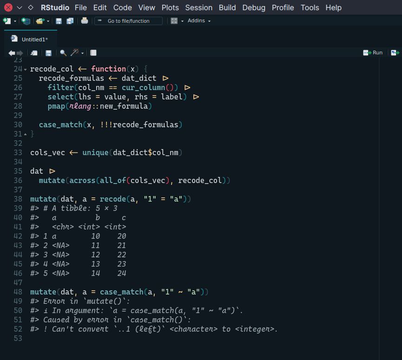Click 'pmap' on line 28
The width and height of the screenshot is (402, 360).
pyautogui.click(x=56, y=106)
